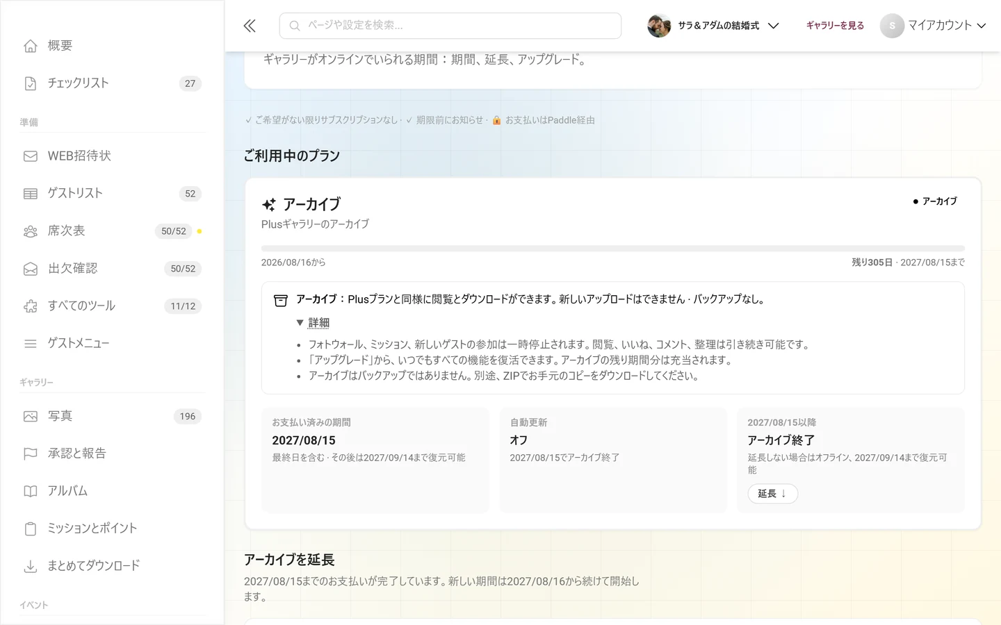Click the table icon beside ゲストリスト
1001x625 pixels.
(x=31, y=194)
